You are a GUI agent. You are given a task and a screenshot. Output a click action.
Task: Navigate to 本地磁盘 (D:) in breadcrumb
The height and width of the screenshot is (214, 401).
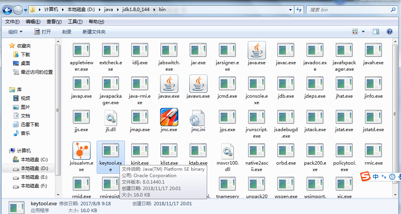pyautogui.click(x=81, y=10)
